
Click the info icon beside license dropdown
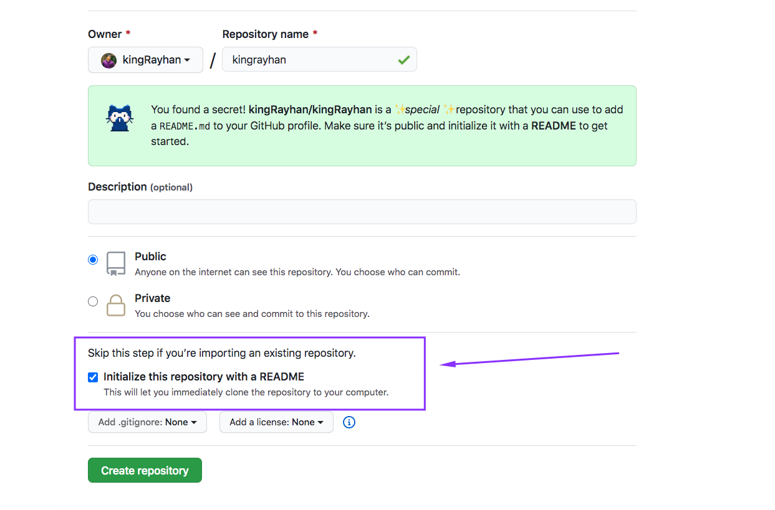click(349, 422)
